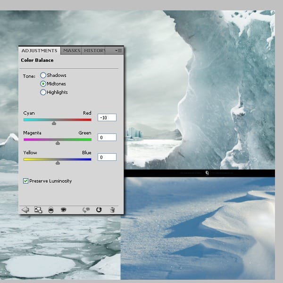The height and width of the screenshot is (283, 283).
Task: Click the clip to layer icon
Action: click(x=51, y=209)
